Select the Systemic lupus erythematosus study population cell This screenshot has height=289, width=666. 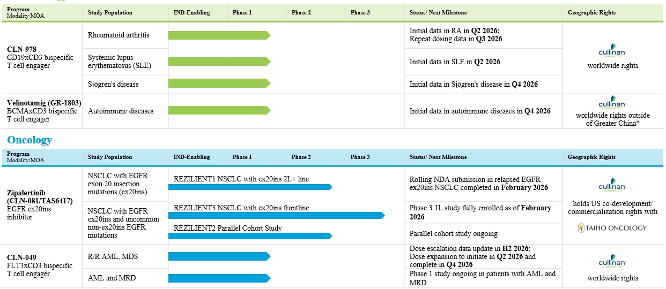[119, 62]
